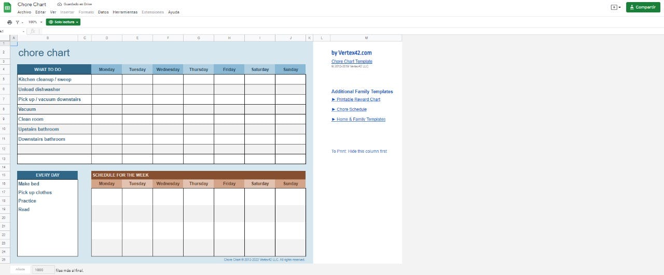Open the 'Chore Chart Template' link
Screen dimensions: 664x275
(x=352, y=62)
